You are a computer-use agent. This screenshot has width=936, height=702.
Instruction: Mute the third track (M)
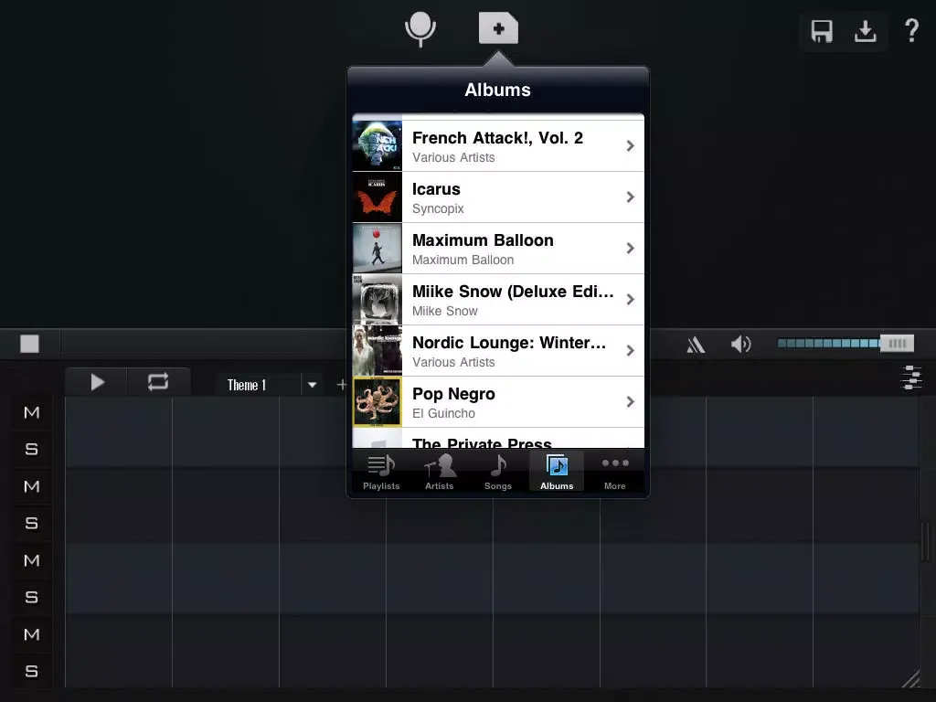pos(32,560)
